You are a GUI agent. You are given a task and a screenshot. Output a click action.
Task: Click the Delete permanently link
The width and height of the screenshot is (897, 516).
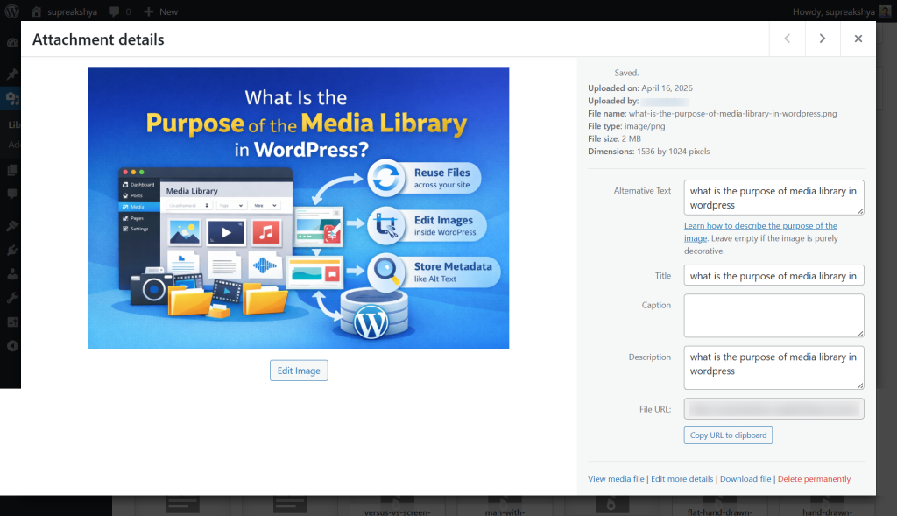click(x=814, y=479)
